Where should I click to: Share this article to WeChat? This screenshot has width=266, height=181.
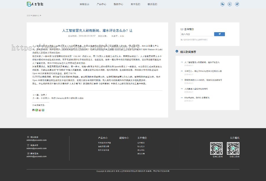36,110
